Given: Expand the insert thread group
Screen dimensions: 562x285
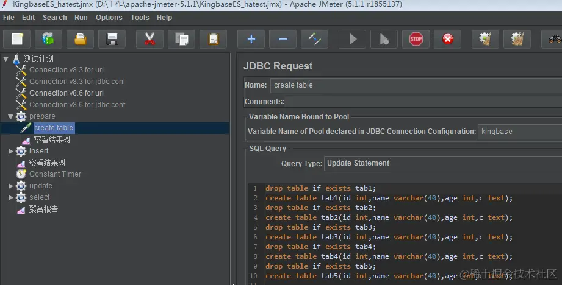Looking at the screenshot, I should tap(11, 151).
